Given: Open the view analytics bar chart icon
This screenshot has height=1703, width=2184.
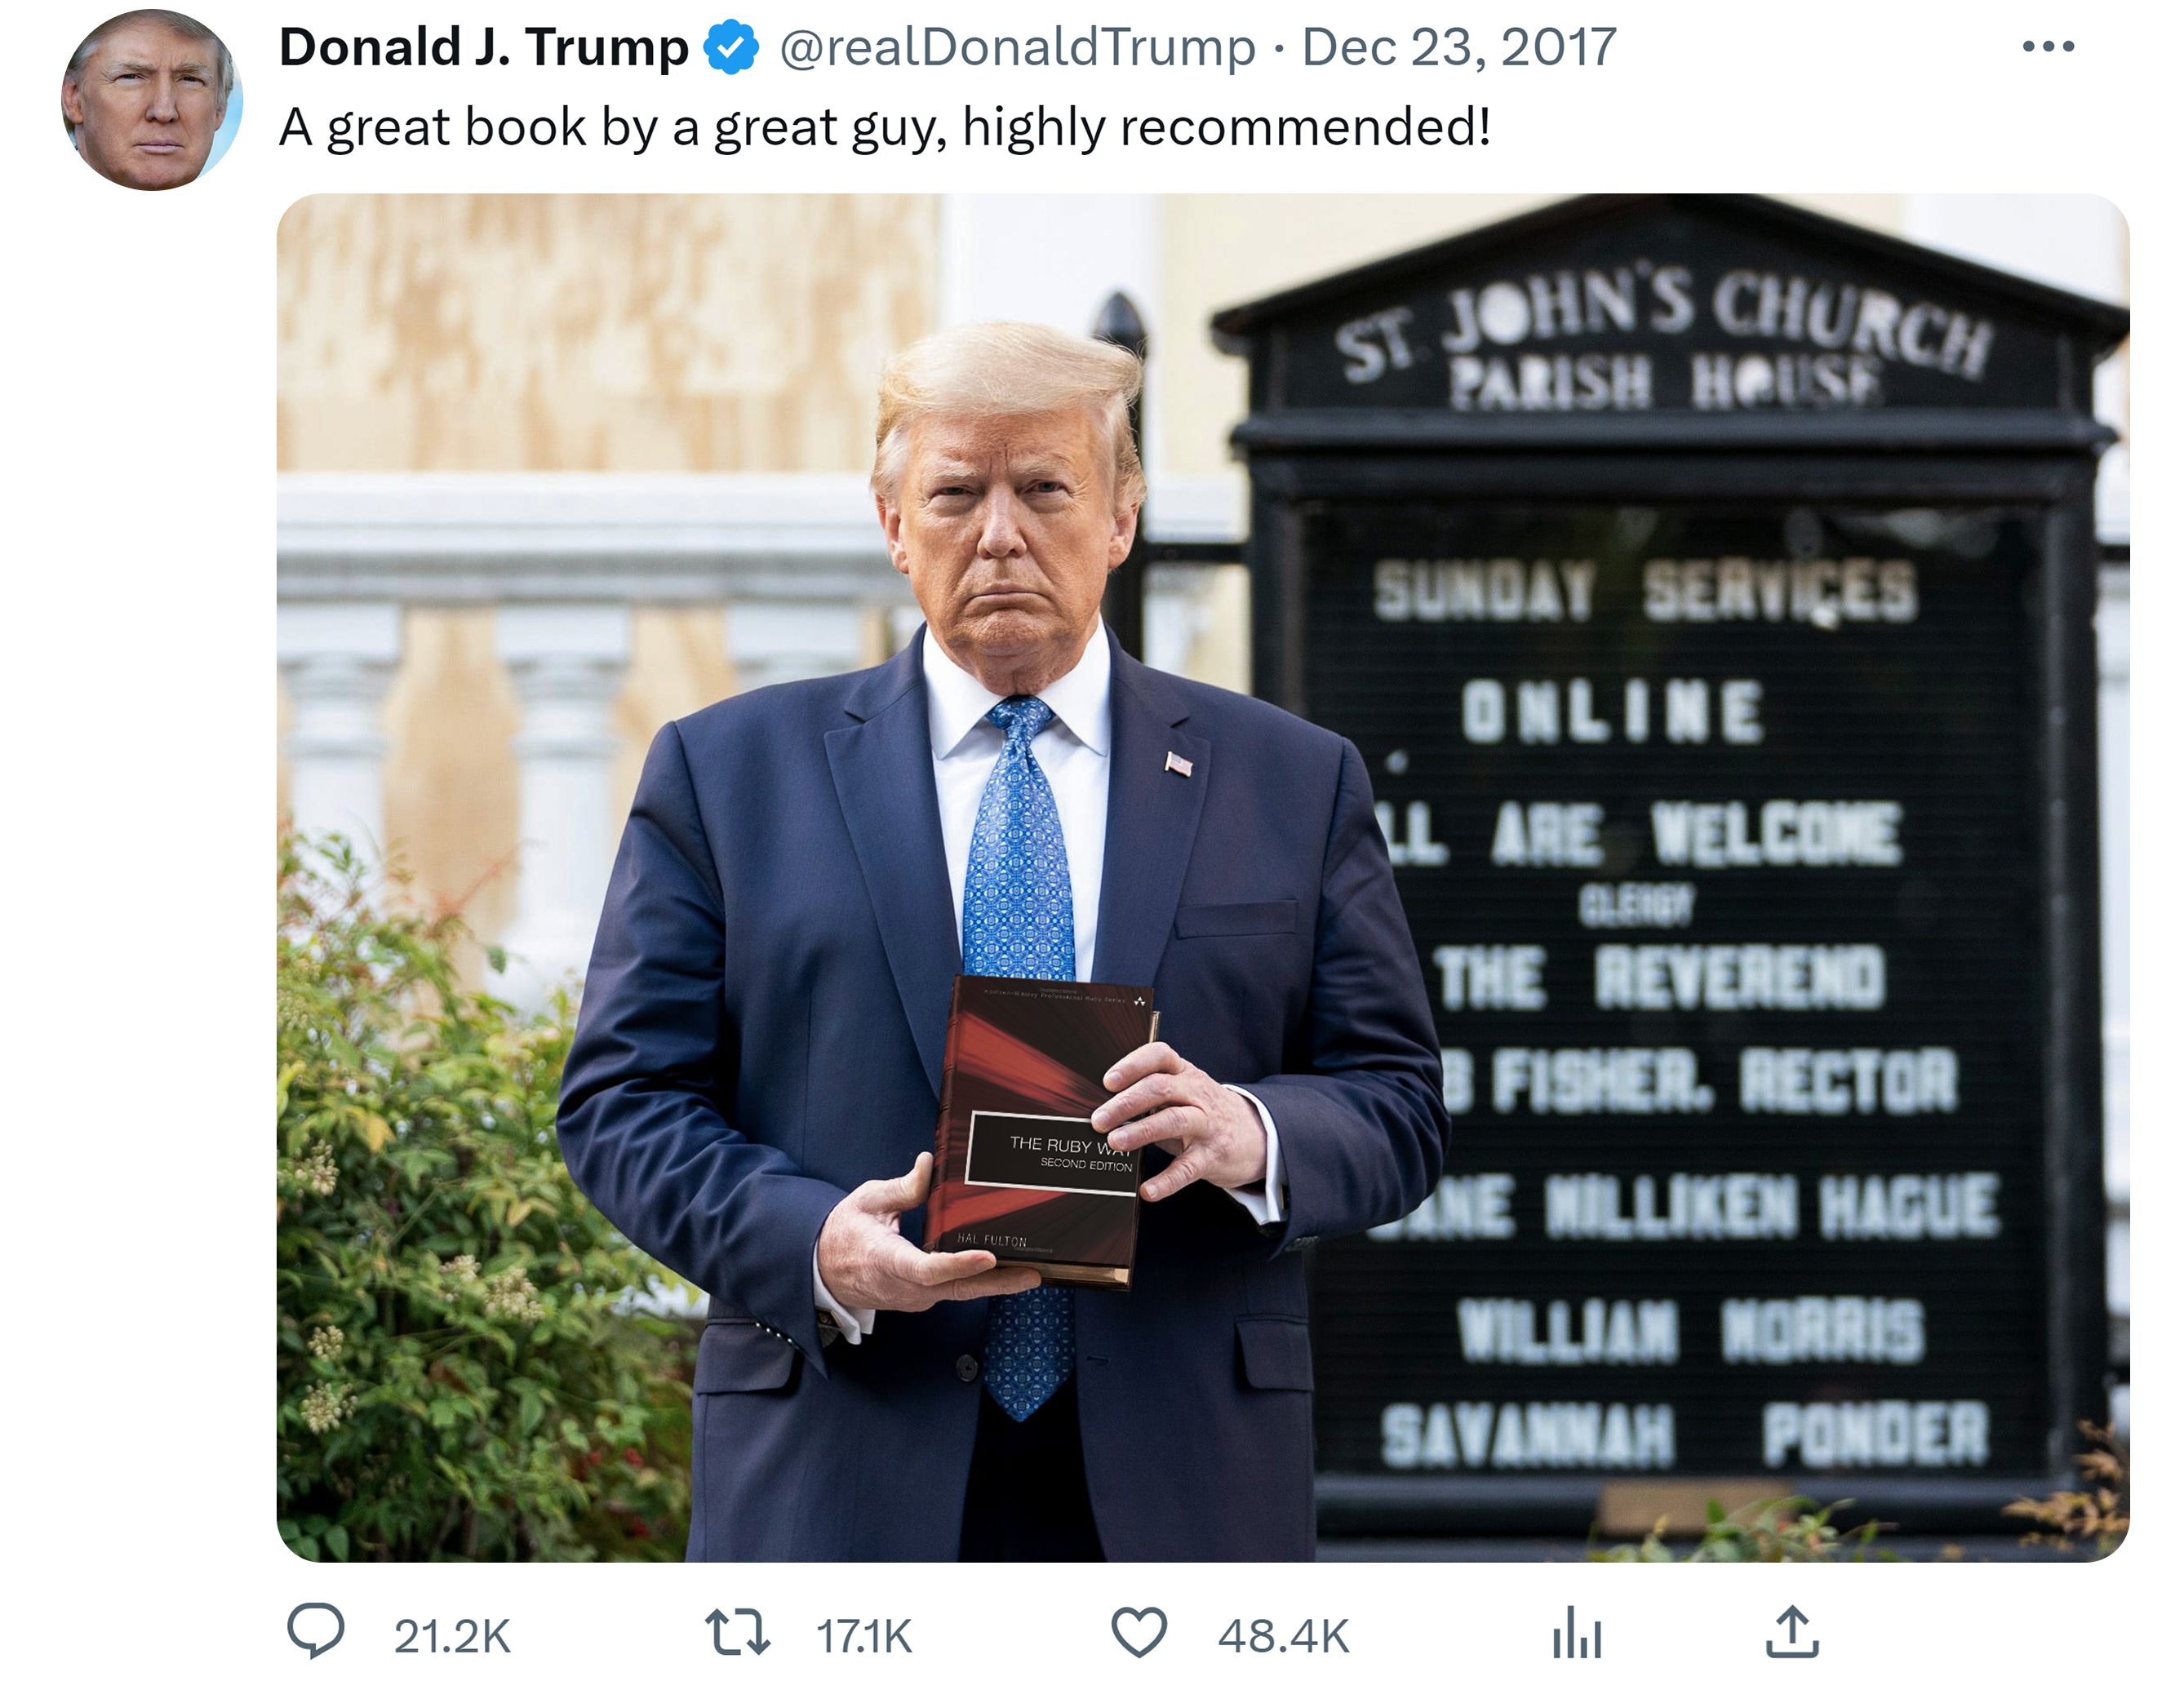Looking at the screenshot, I should 1577,1631.
